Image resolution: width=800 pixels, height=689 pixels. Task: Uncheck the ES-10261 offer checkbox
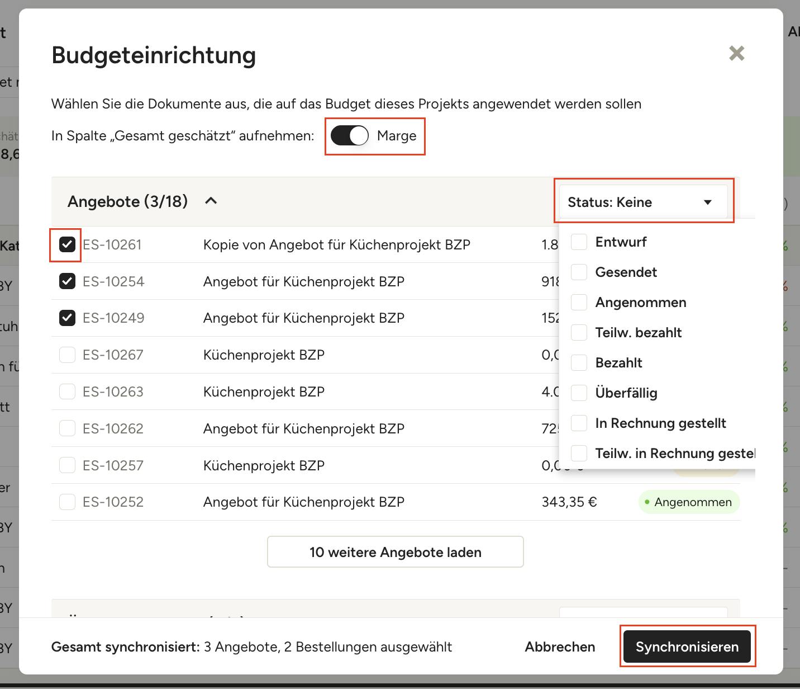point(67,245)
